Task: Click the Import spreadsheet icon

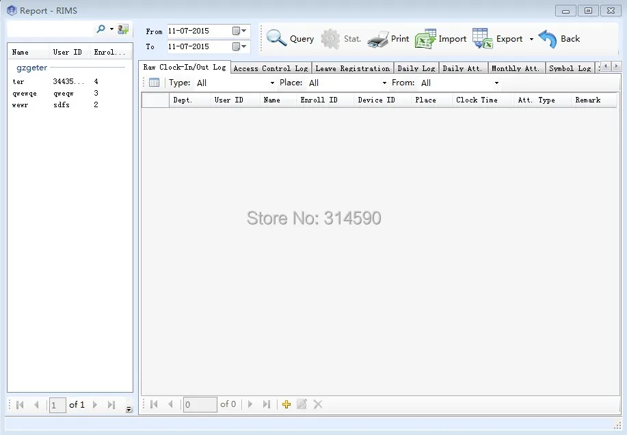Action: 425,40
